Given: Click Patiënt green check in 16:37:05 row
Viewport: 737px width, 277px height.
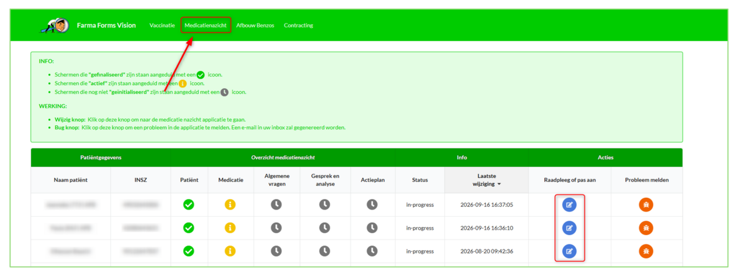Looking at the screenshot, I should [x=189, y=205].
